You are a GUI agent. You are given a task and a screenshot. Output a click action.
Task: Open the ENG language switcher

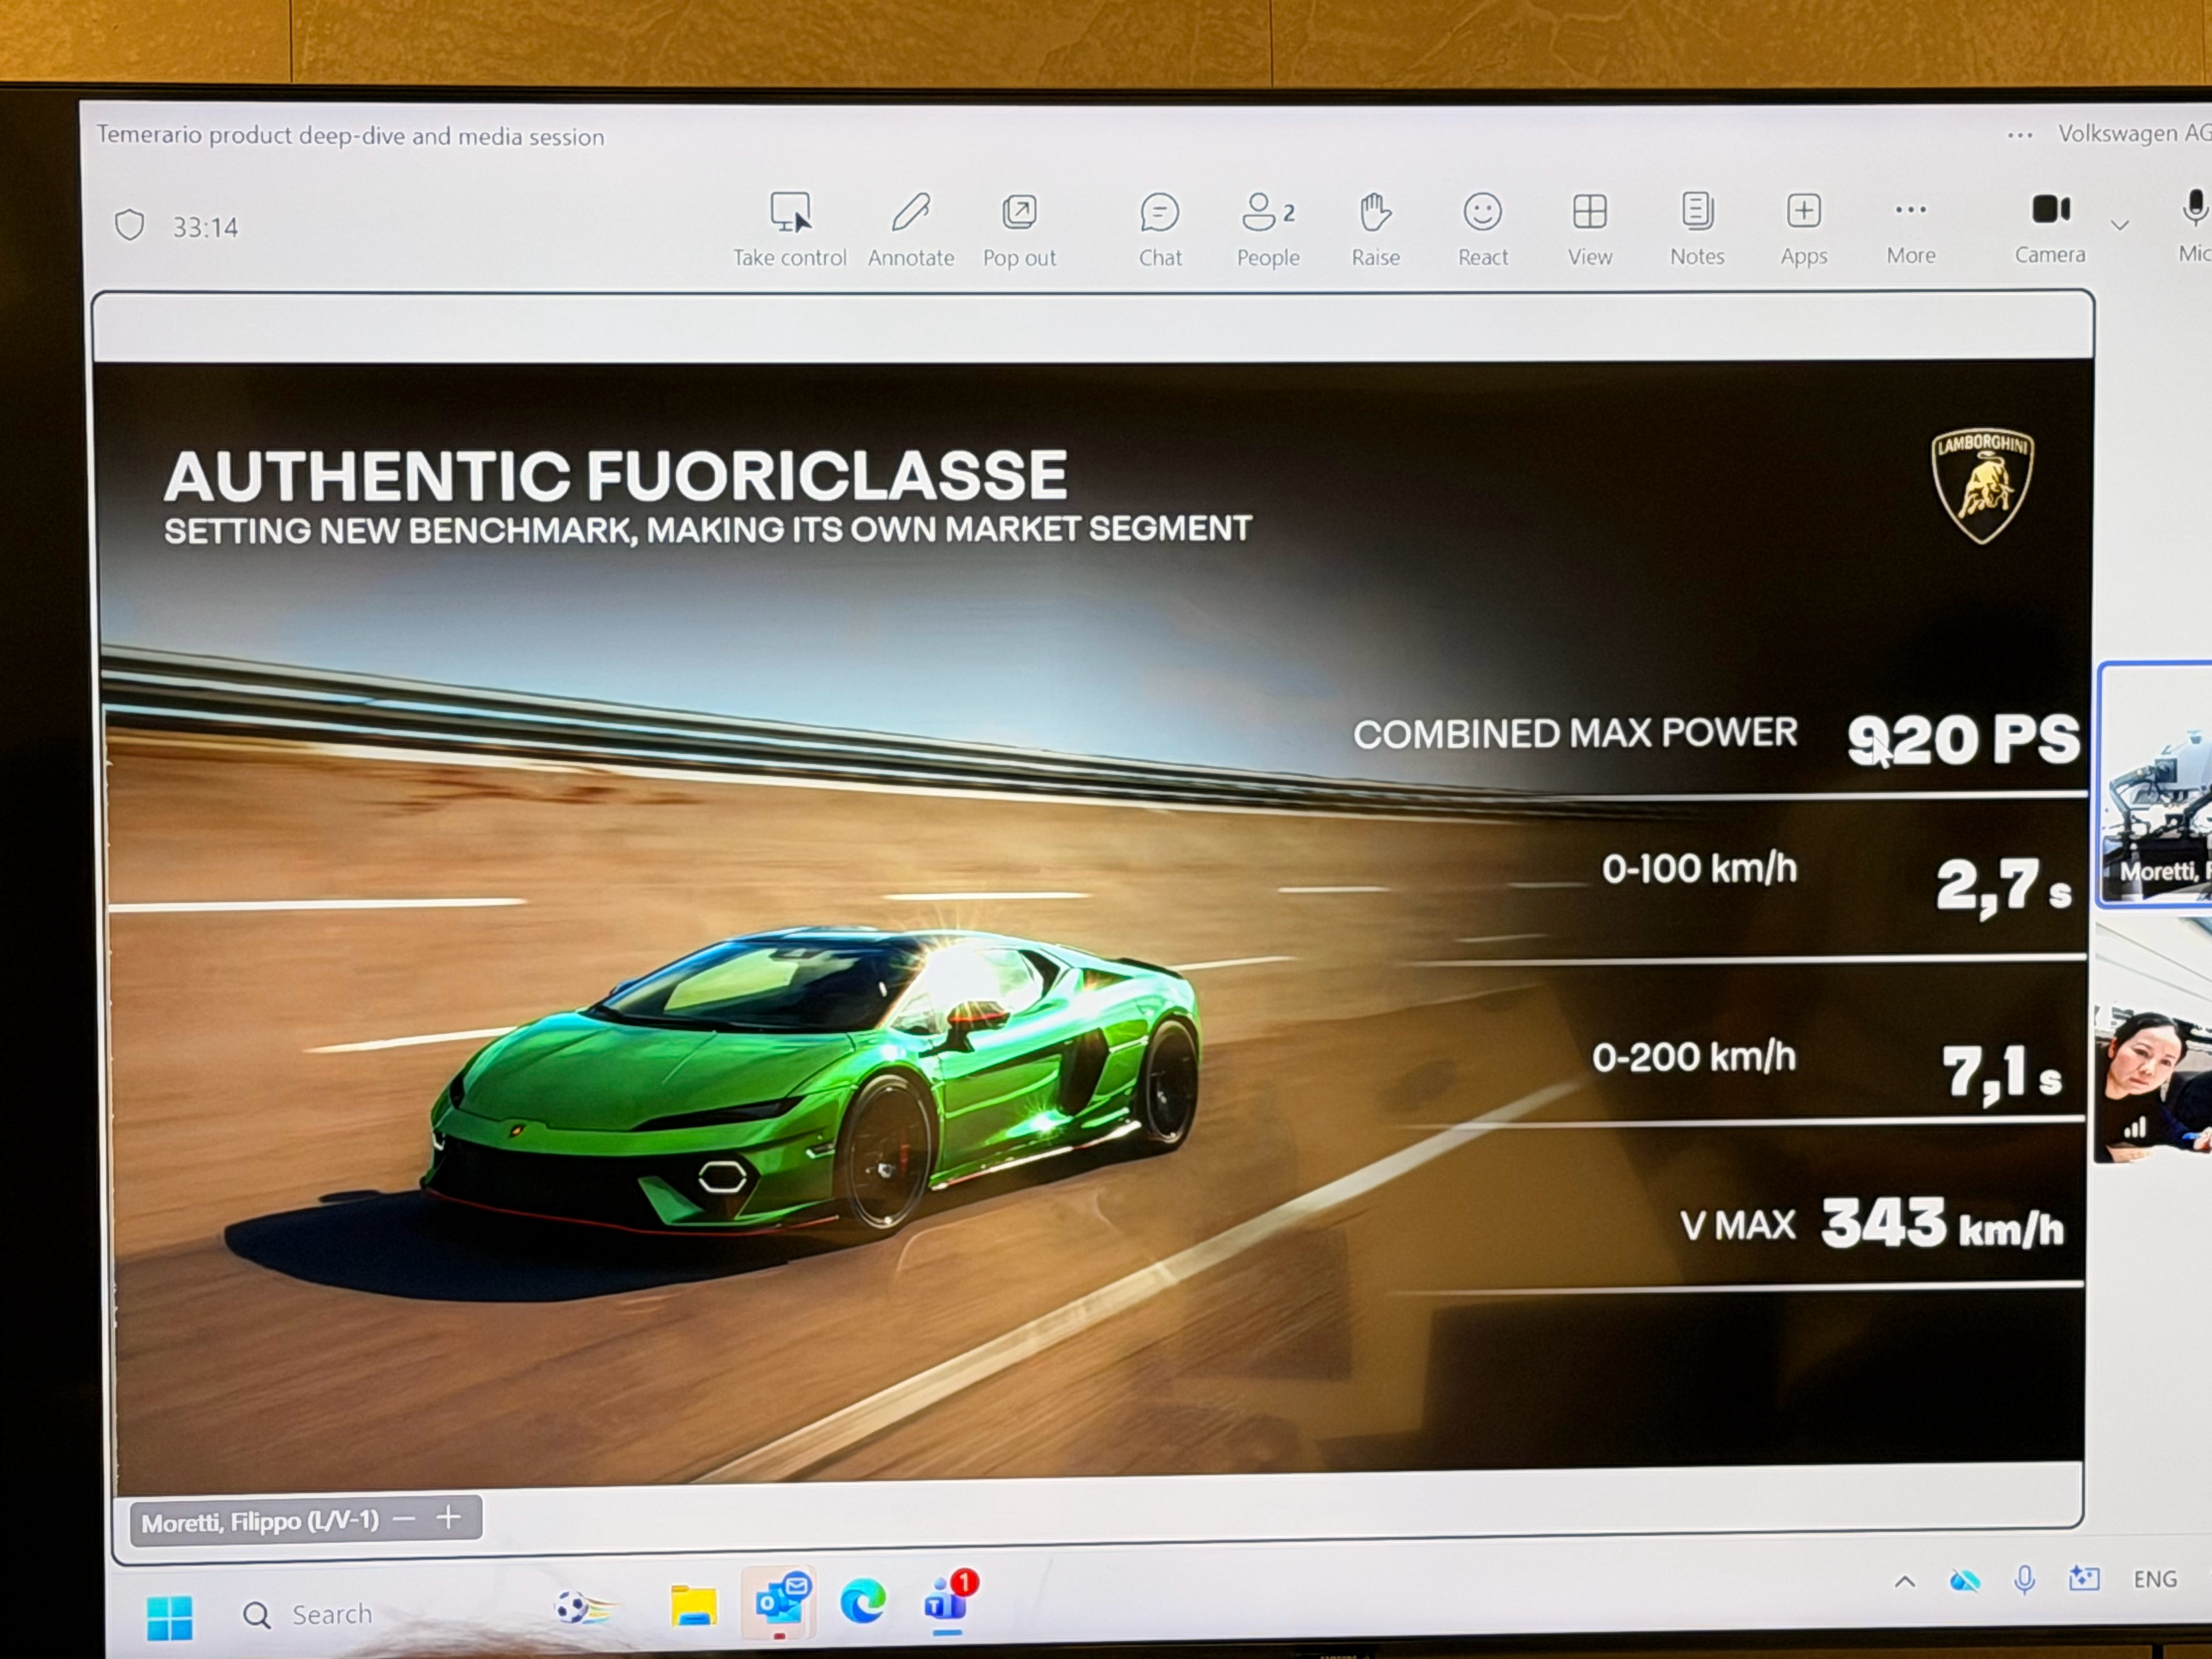pos(2155,1579)
